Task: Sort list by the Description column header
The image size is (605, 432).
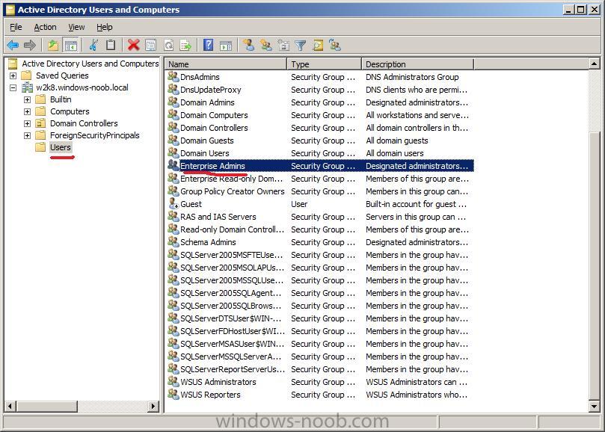Action: coord(417,64)
